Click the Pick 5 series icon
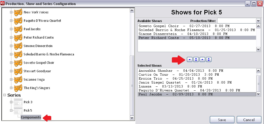 (x=18, y=110)
